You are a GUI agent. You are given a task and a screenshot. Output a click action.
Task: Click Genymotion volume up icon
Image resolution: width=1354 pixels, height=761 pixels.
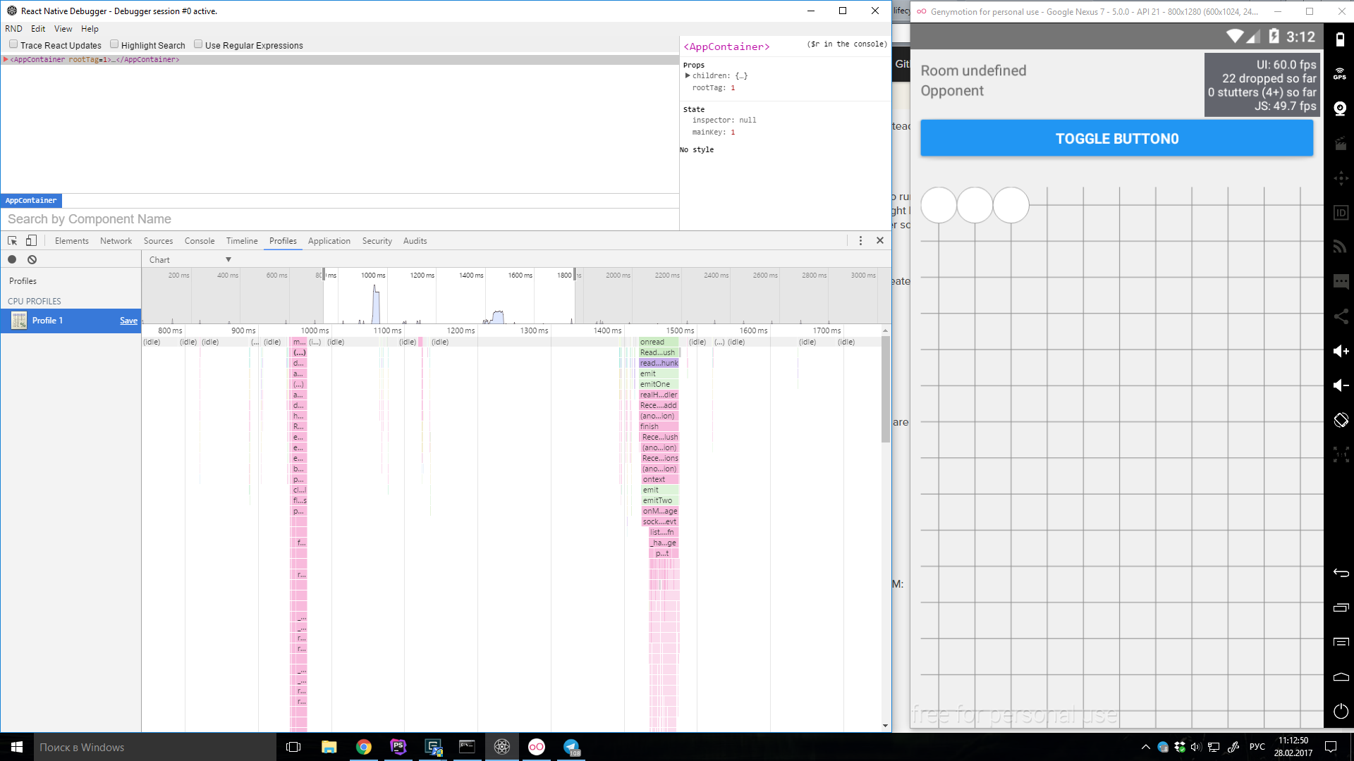(x=1341, y=351)
